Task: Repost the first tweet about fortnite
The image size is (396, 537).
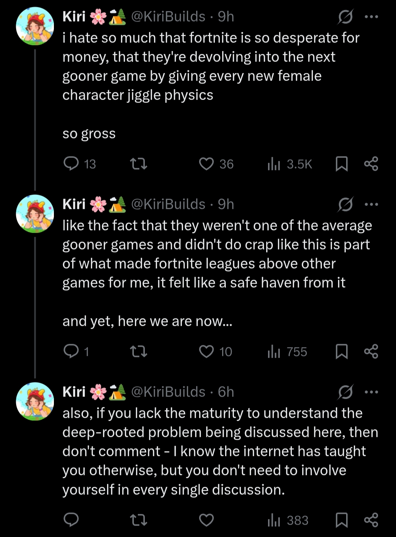Action: click(139, 164)
